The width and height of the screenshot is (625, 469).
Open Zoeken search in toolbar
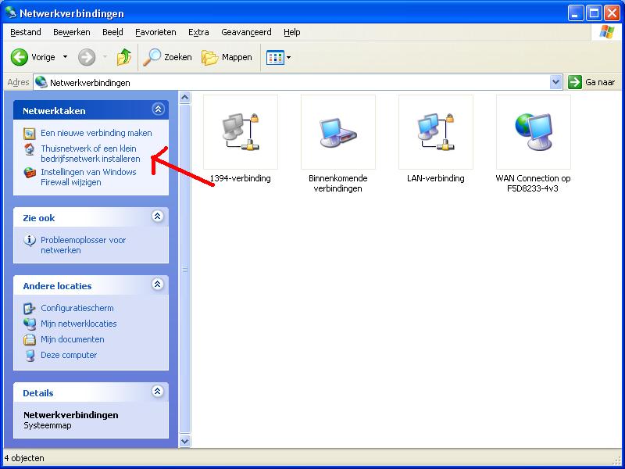[x=167, y=57]
